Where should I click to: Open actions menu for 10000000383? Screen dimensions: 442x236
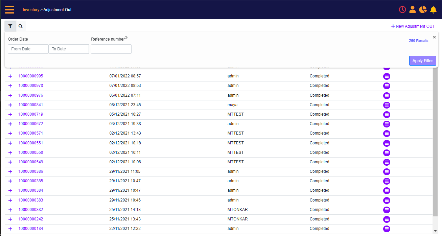coord(387,200)
